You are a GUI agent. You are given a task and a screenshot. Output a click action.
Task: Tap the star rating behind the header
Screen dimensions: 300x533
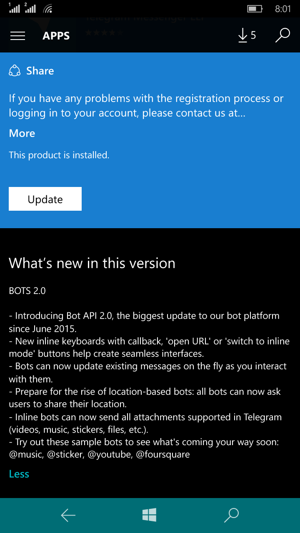coord(104,32)
